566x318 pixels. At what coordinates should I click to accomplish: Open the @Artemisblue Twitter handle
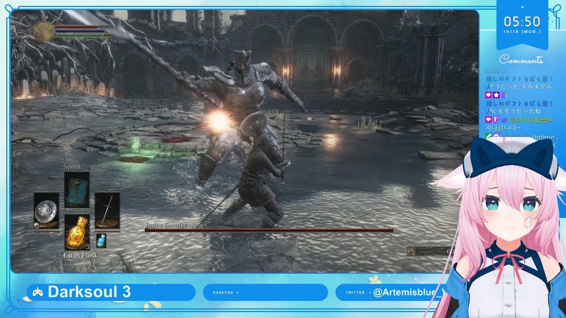(x=408, y=292)
